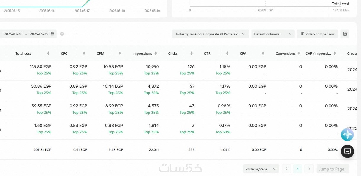Sort by CPC using sort arrows
The width and height of the screenshot is (361, 176).
pos(84,53)
